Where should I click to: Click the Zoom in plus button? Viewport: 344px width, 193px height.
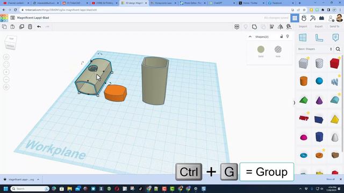click(x=6, y=72)
